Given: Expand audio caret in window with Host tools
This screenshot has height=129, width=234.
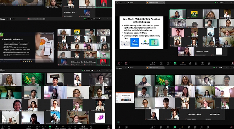Looking at the screenshot, I should tap(5, 127).
